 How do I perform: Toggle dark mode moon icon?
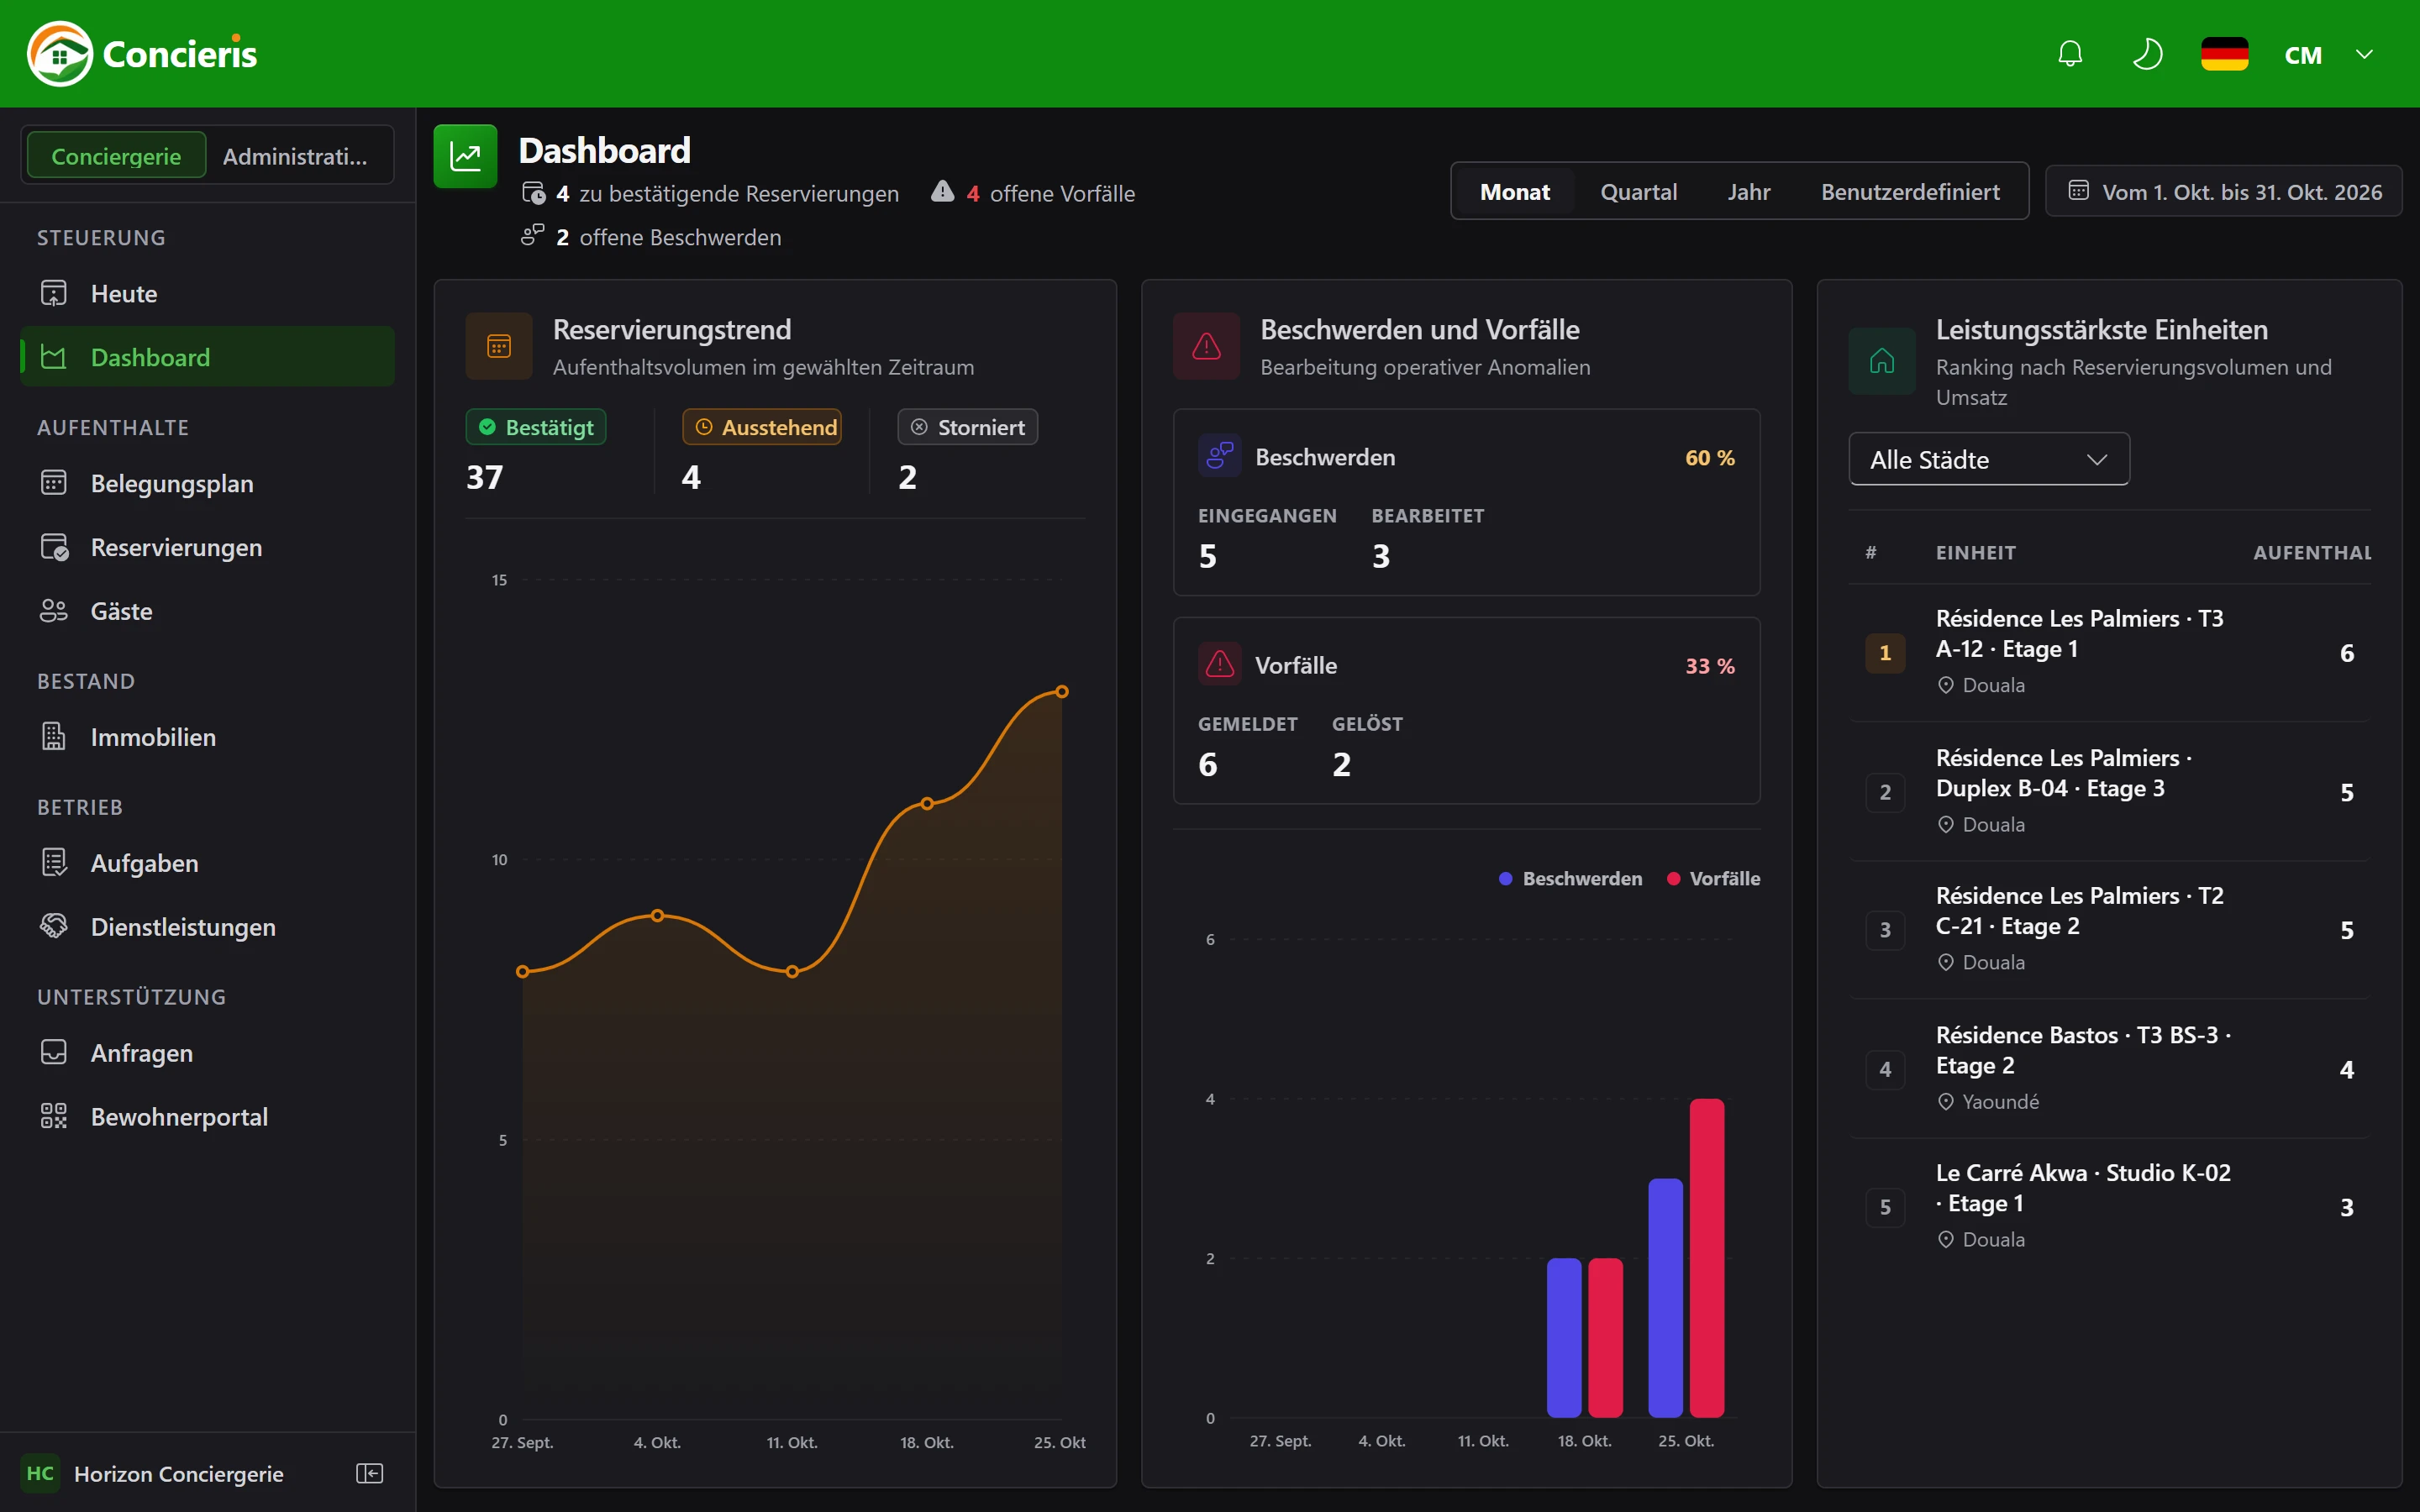[x=2147, y=54]
